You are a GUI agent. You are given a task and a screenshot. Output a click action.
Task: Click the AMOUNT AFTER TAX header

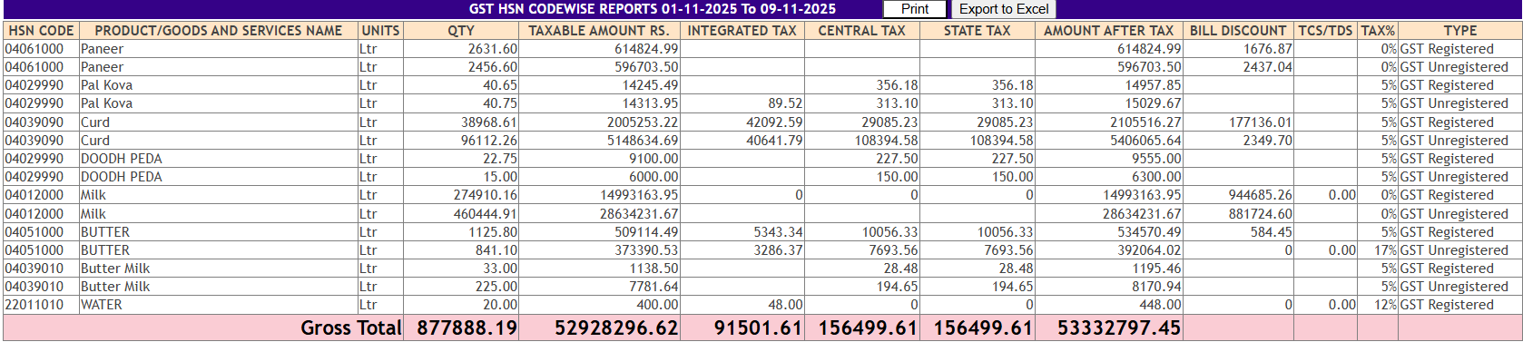point(1108,31)
